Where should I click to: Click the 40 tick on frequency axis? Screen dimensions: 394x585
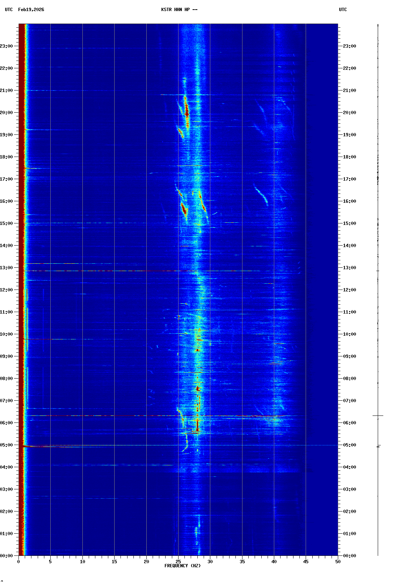[274, 561]
